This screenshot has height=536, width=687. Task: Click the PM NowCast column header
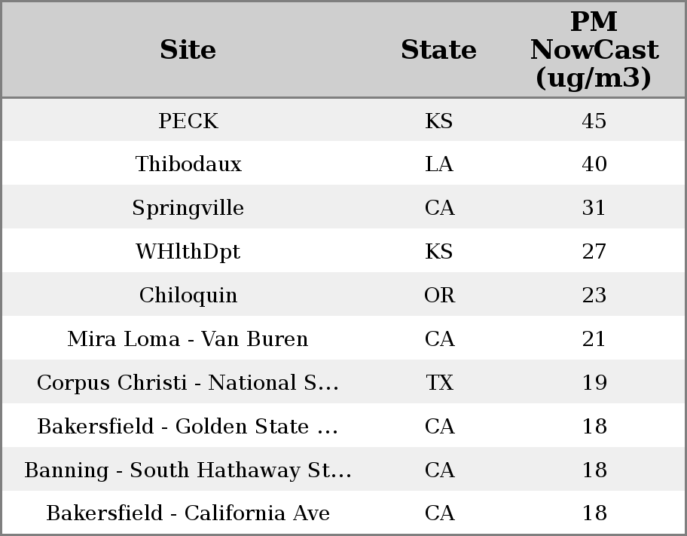594,50
